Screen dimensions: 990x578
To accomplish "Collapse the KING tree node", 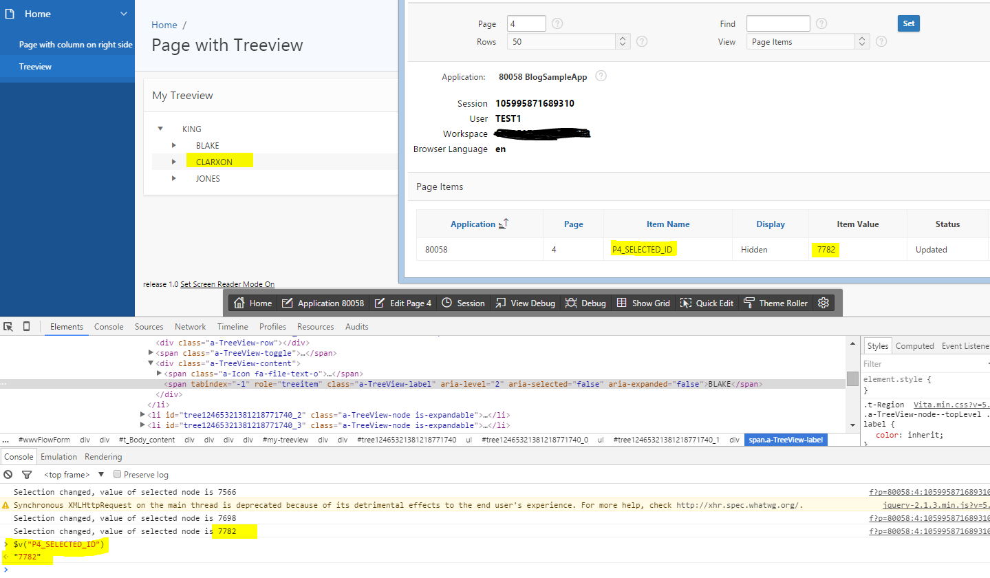I will [160, 129].
